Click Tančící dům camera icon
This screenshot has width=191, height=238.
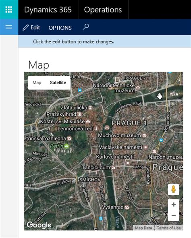113,168
